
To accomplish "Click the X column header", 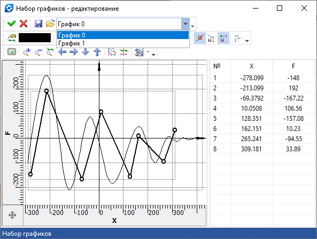I will tap(251, 66).
